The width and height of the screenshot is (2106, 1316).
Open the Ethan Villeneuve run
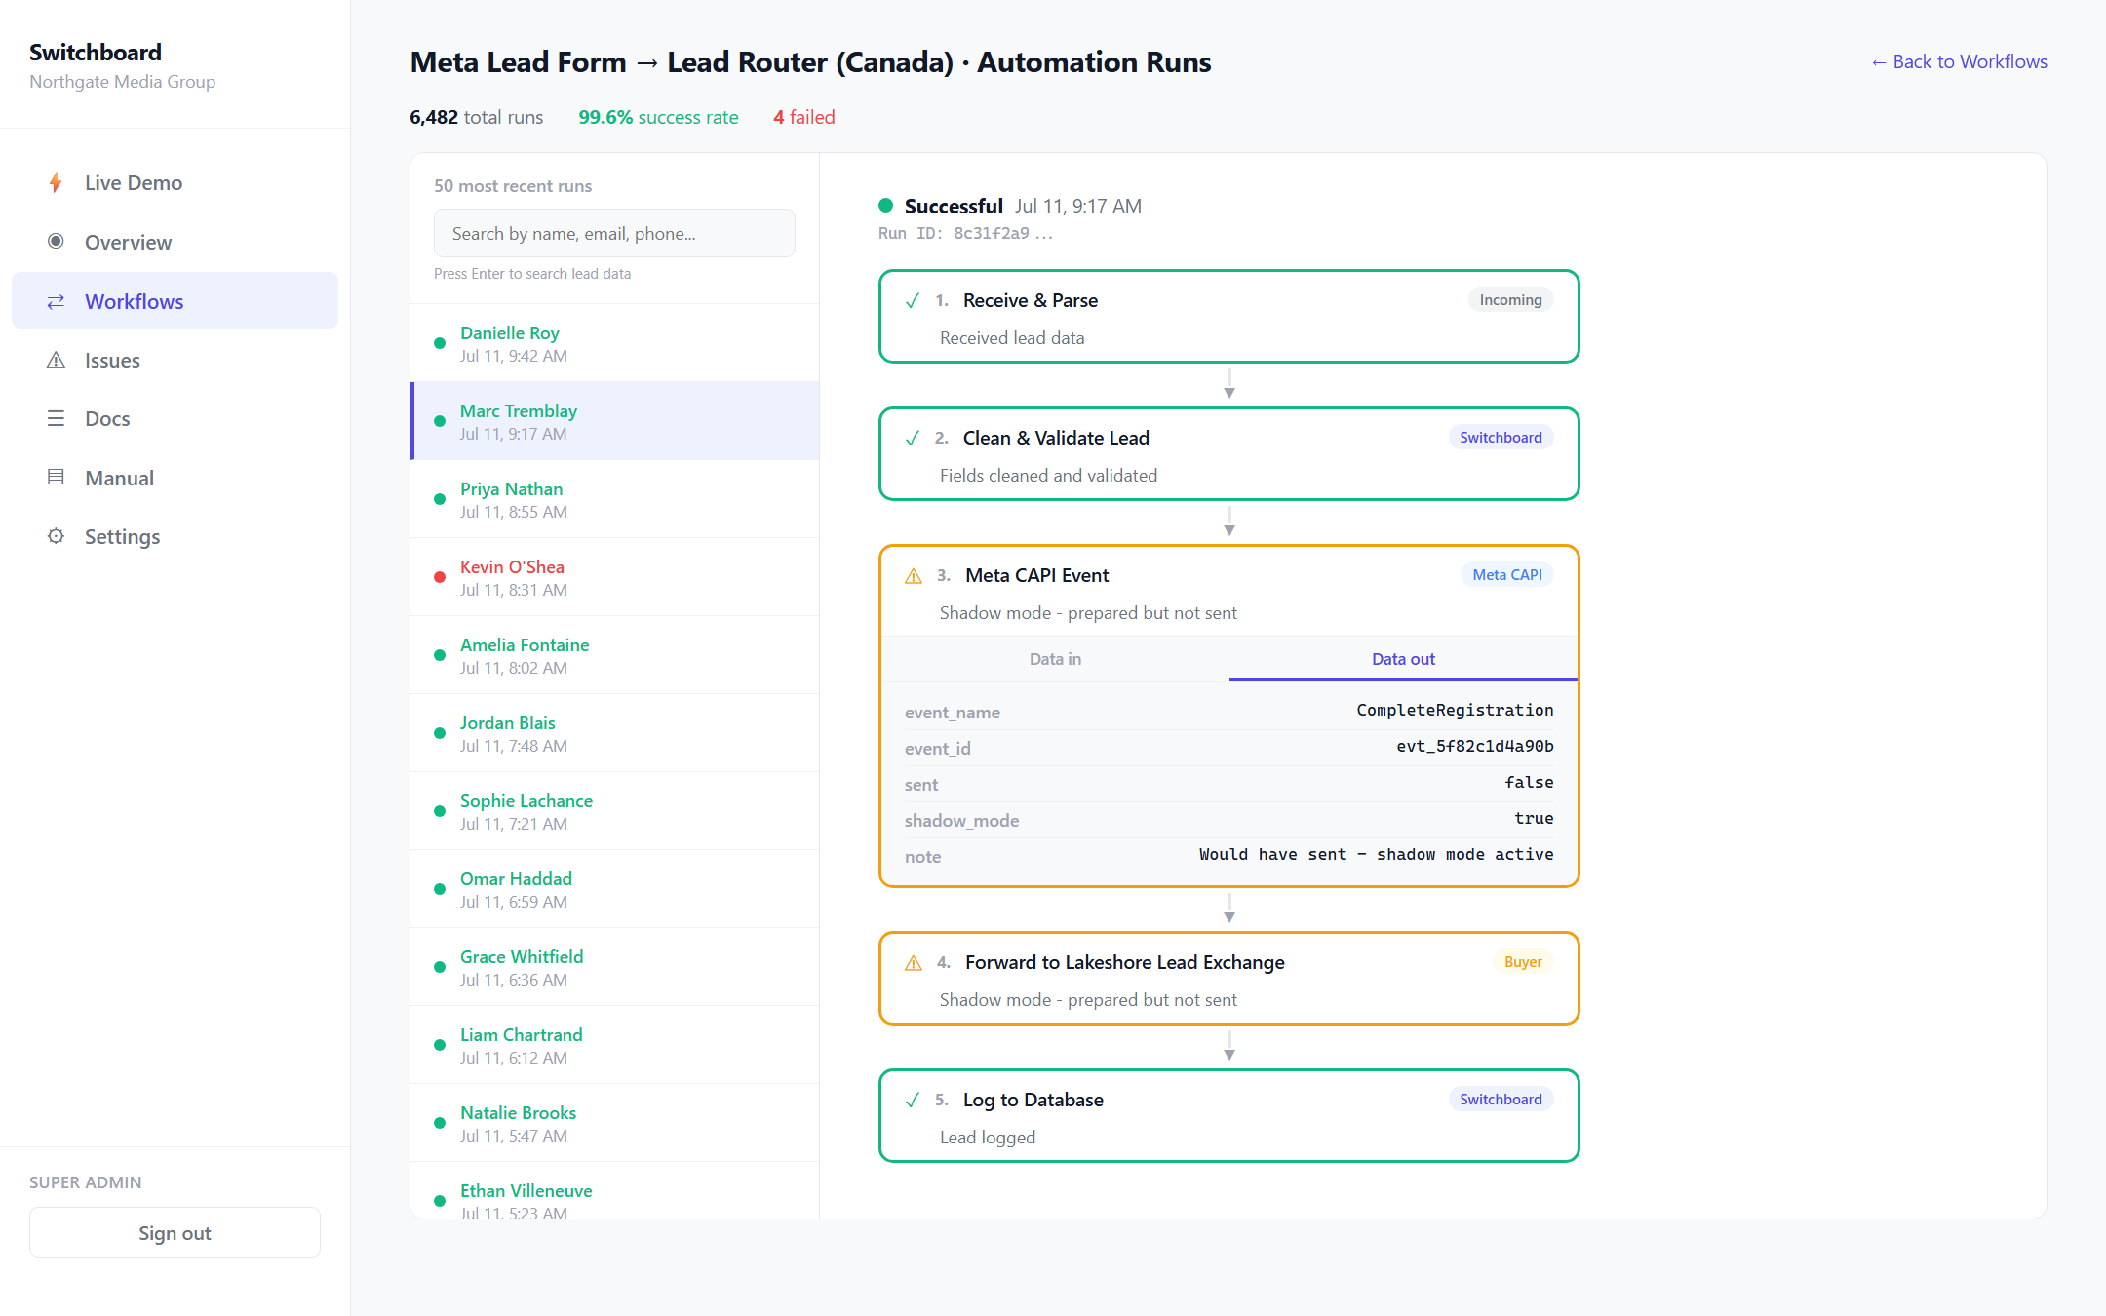tap(615, 1190)
